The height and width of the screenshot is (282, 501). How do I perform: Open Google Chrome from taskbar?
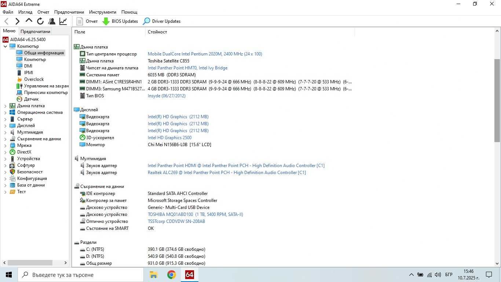pos(171,275)
